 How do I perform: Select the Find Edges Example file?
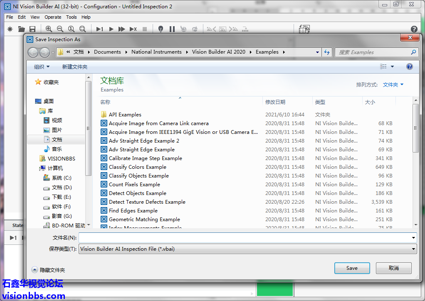click(133, 211)
